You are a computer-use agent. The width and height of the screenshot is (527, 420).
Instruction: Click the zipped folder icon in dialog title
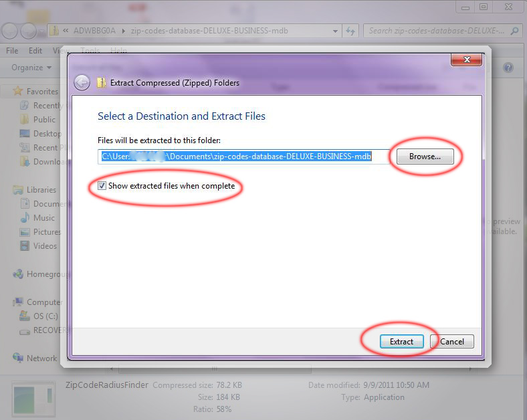coord(101,83)
